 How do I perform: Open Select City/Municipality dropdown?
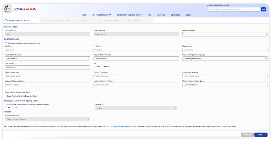tap(225, 59)
